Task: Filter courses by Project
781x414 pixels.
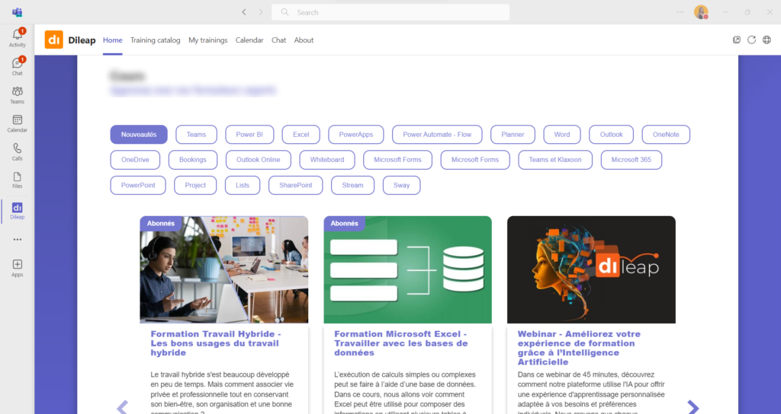Action: [x=195, y=186]
